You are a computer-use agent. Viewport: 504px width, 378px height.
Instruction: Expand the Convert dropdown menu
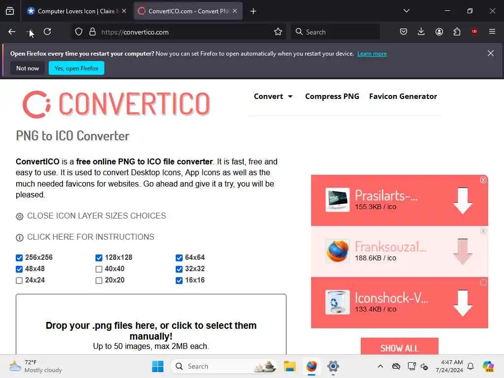273,96
